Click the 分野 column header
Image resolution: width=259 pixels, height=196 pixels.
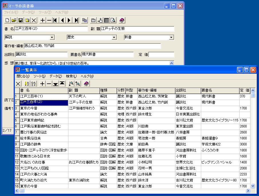pyautogui.click(x=121, y=90)
